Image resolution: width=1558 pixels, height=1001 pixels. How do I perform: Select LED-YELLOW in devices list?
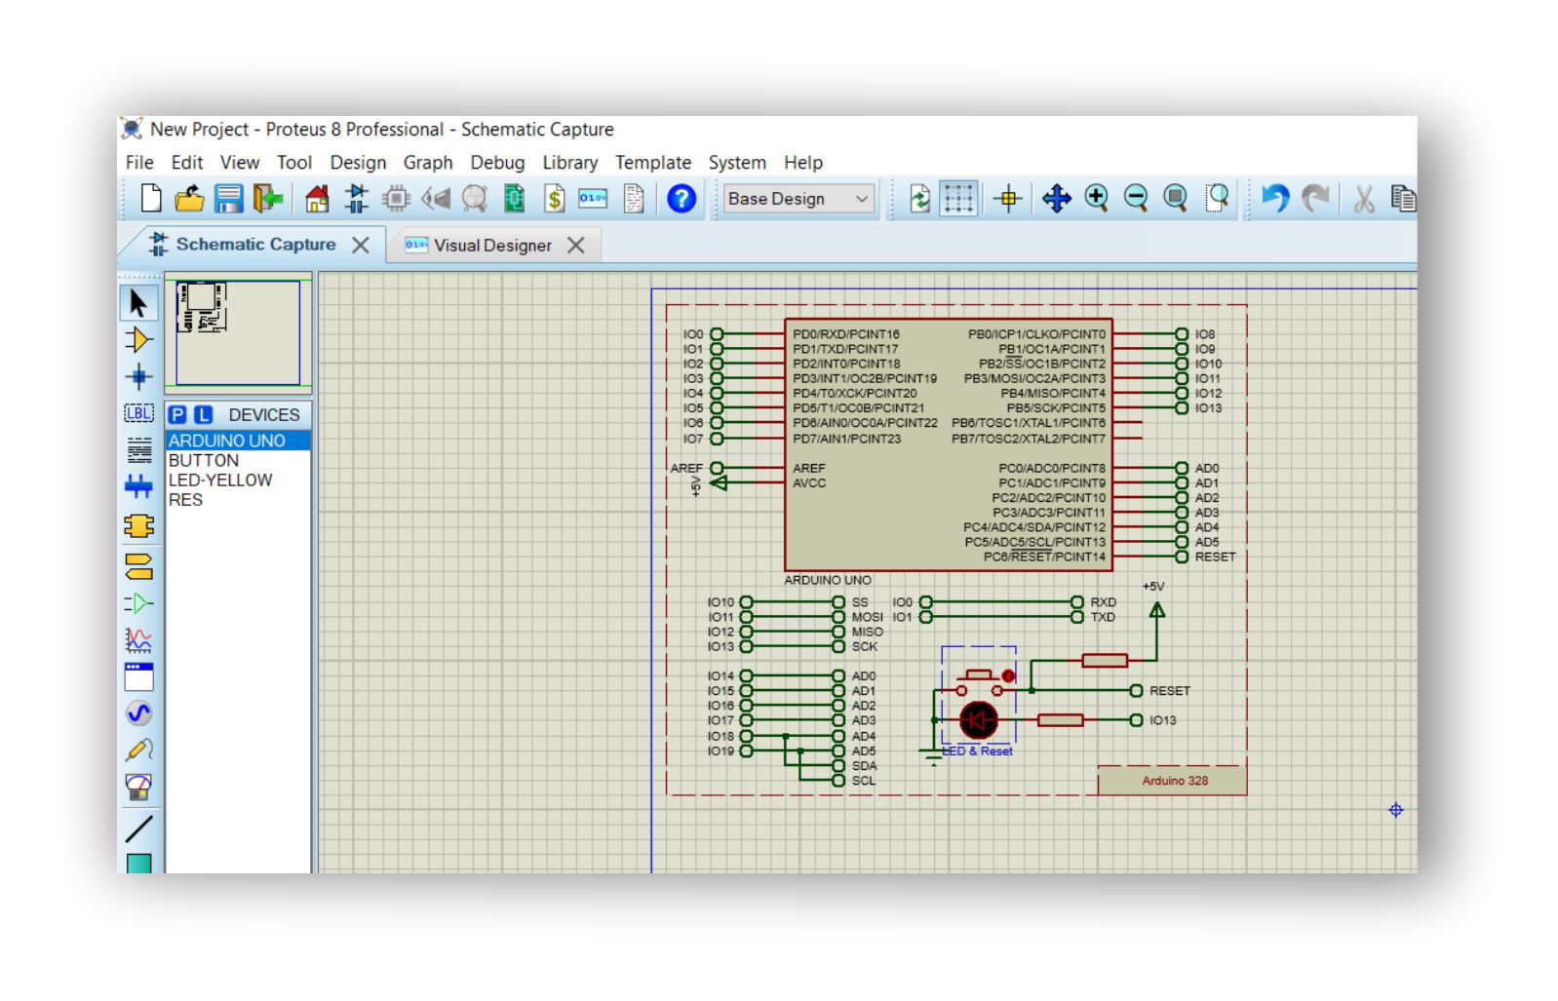pos(238,480)
